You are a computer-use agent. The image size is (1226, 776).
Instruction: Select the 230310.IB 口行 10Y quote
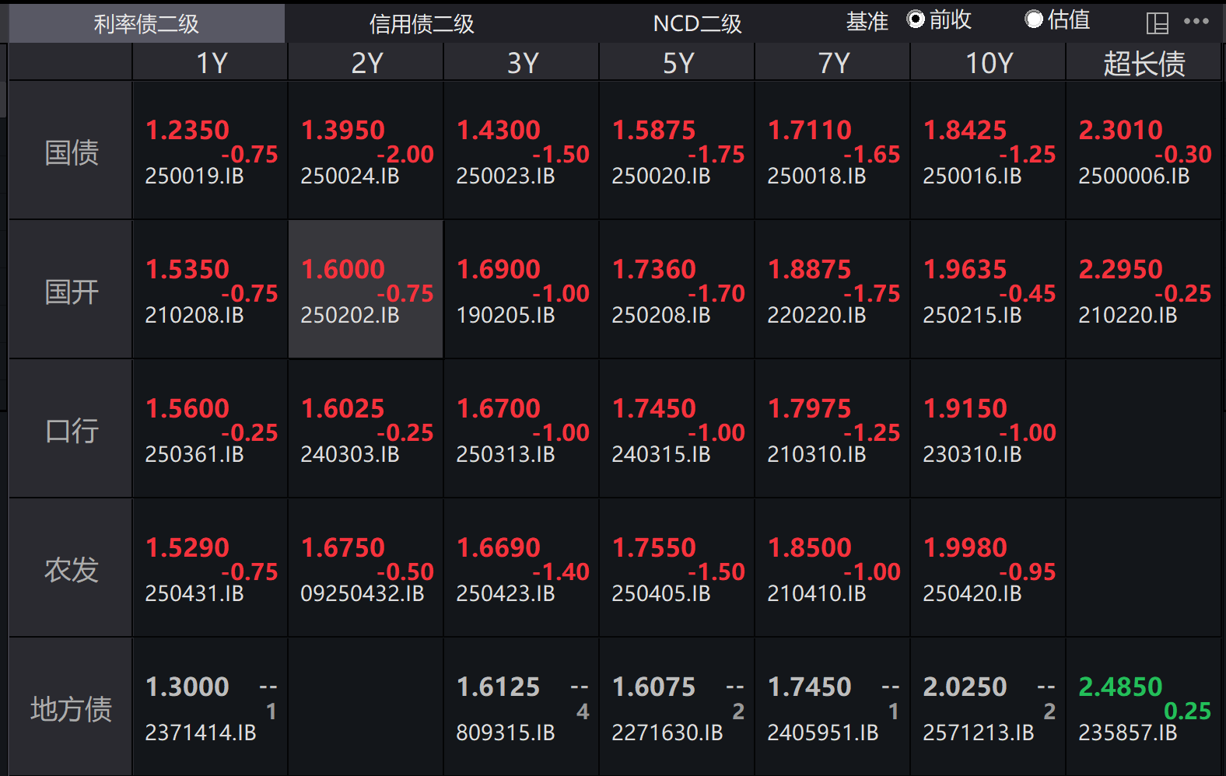tap(988, 431)
